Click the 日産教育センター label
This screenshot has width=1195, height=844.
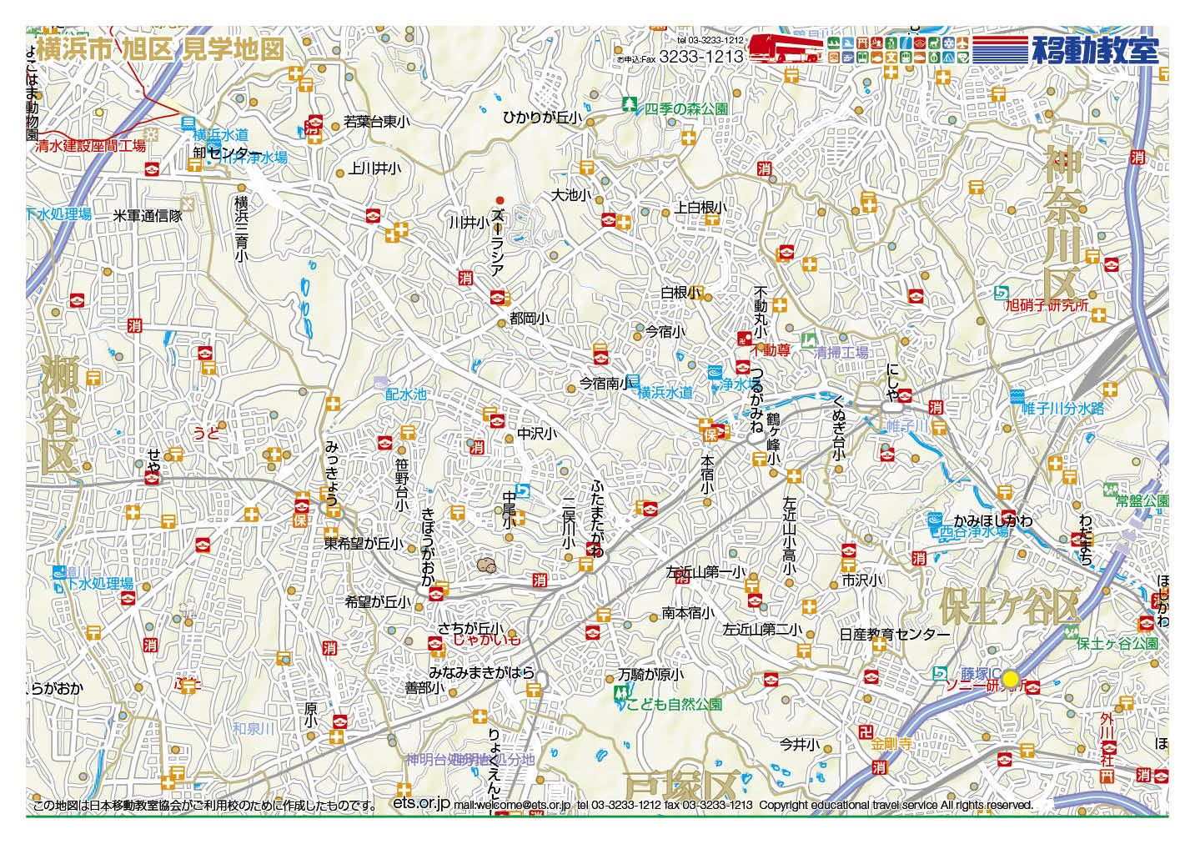[894, 635]
